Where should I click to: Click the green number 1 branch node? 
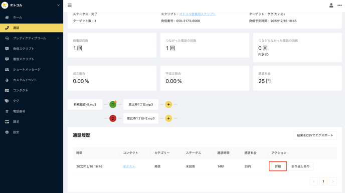click(x=113, y=104)
